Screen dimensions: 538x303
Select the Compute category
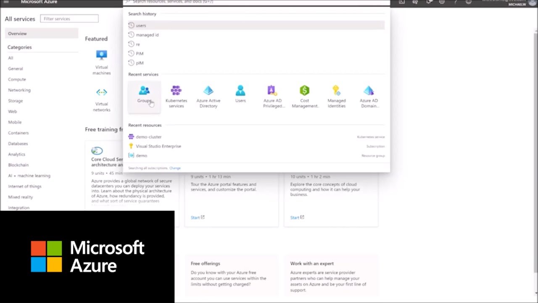point(17,80)
